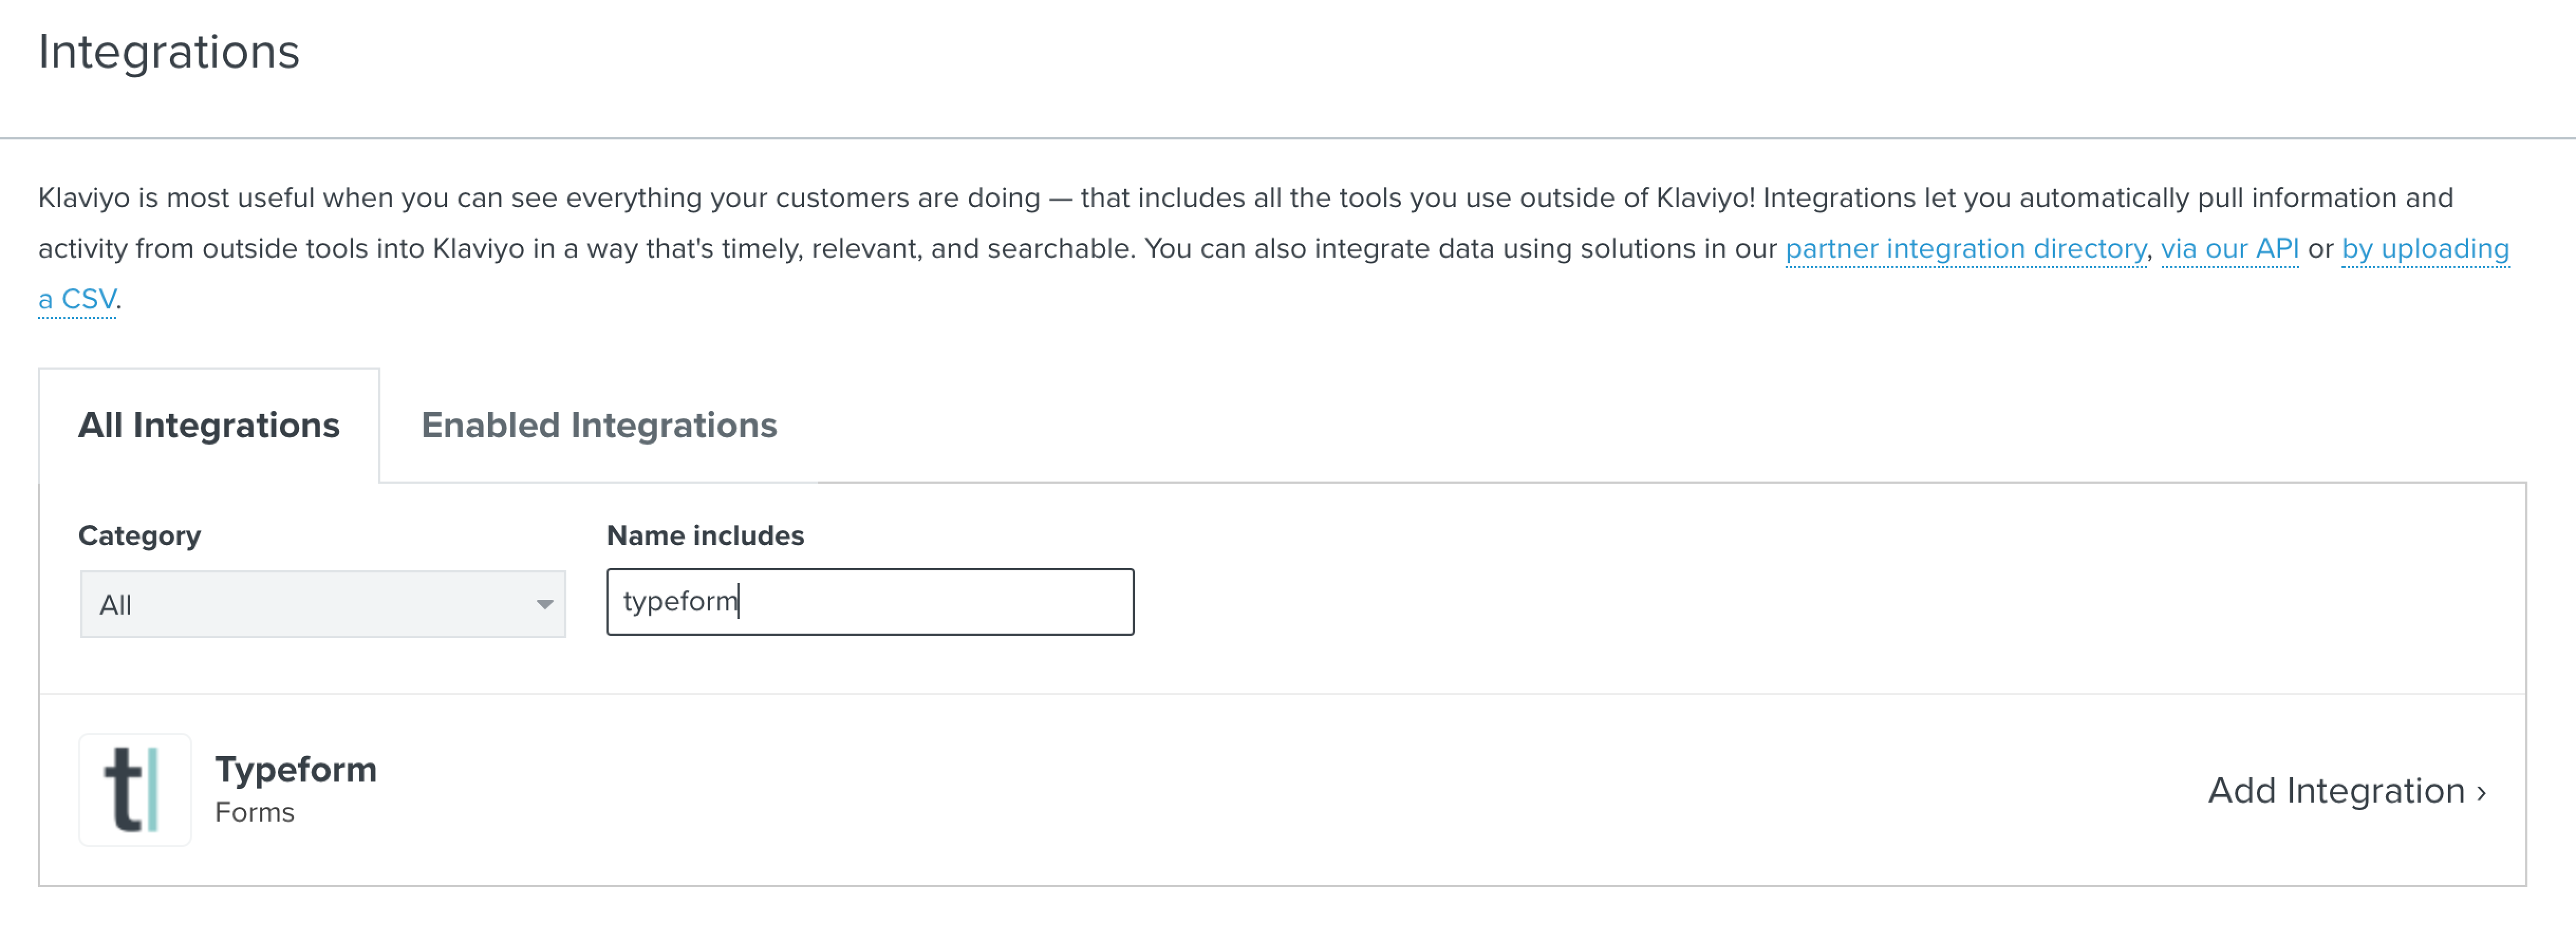2576x942 pixels.
Task: Click the Typeform logo icon
Action: pyautogui.click(x=135, y=790)
